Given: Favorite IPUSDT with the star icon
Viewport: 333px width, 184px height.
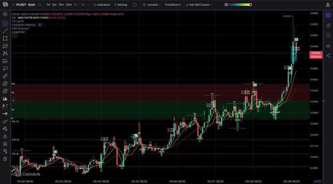Looking at the screenshot, I should [x=13, y=5].
